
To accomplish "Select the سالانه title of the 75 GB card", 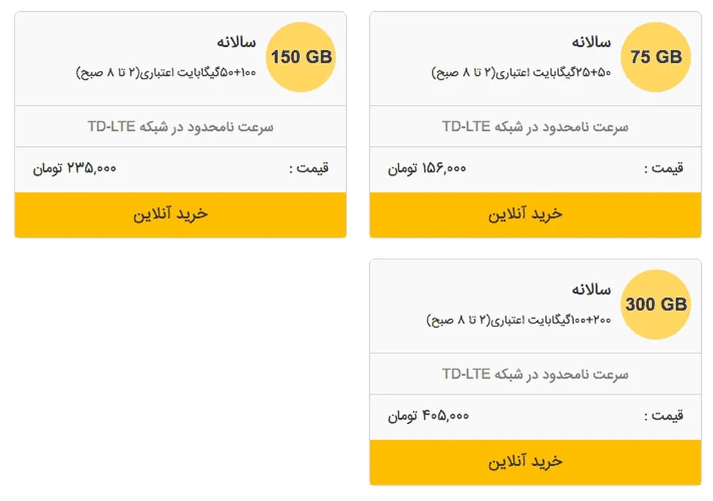I will point(591,42).
